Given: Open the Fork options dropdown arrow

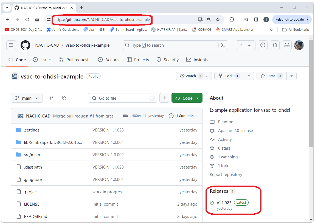Looking at the screenshot, I should [x=249, y=76].
